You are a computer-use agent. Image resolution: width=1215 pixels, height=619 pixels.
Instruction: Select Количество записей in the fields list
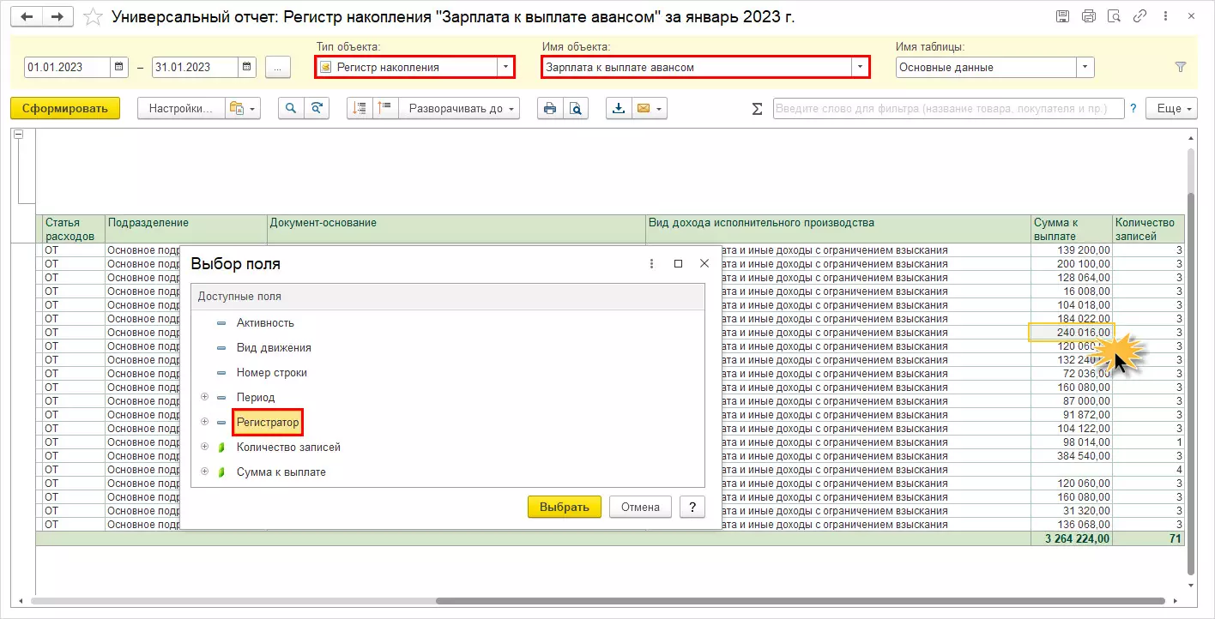coord(288,448)
